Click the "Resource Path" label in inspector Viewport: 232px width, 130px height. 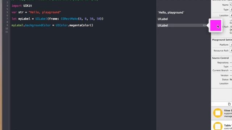point(221,51)
